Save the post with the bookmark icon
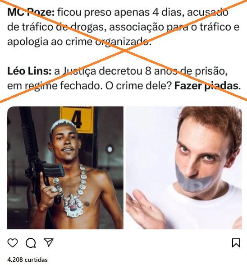 click(236, 243)
